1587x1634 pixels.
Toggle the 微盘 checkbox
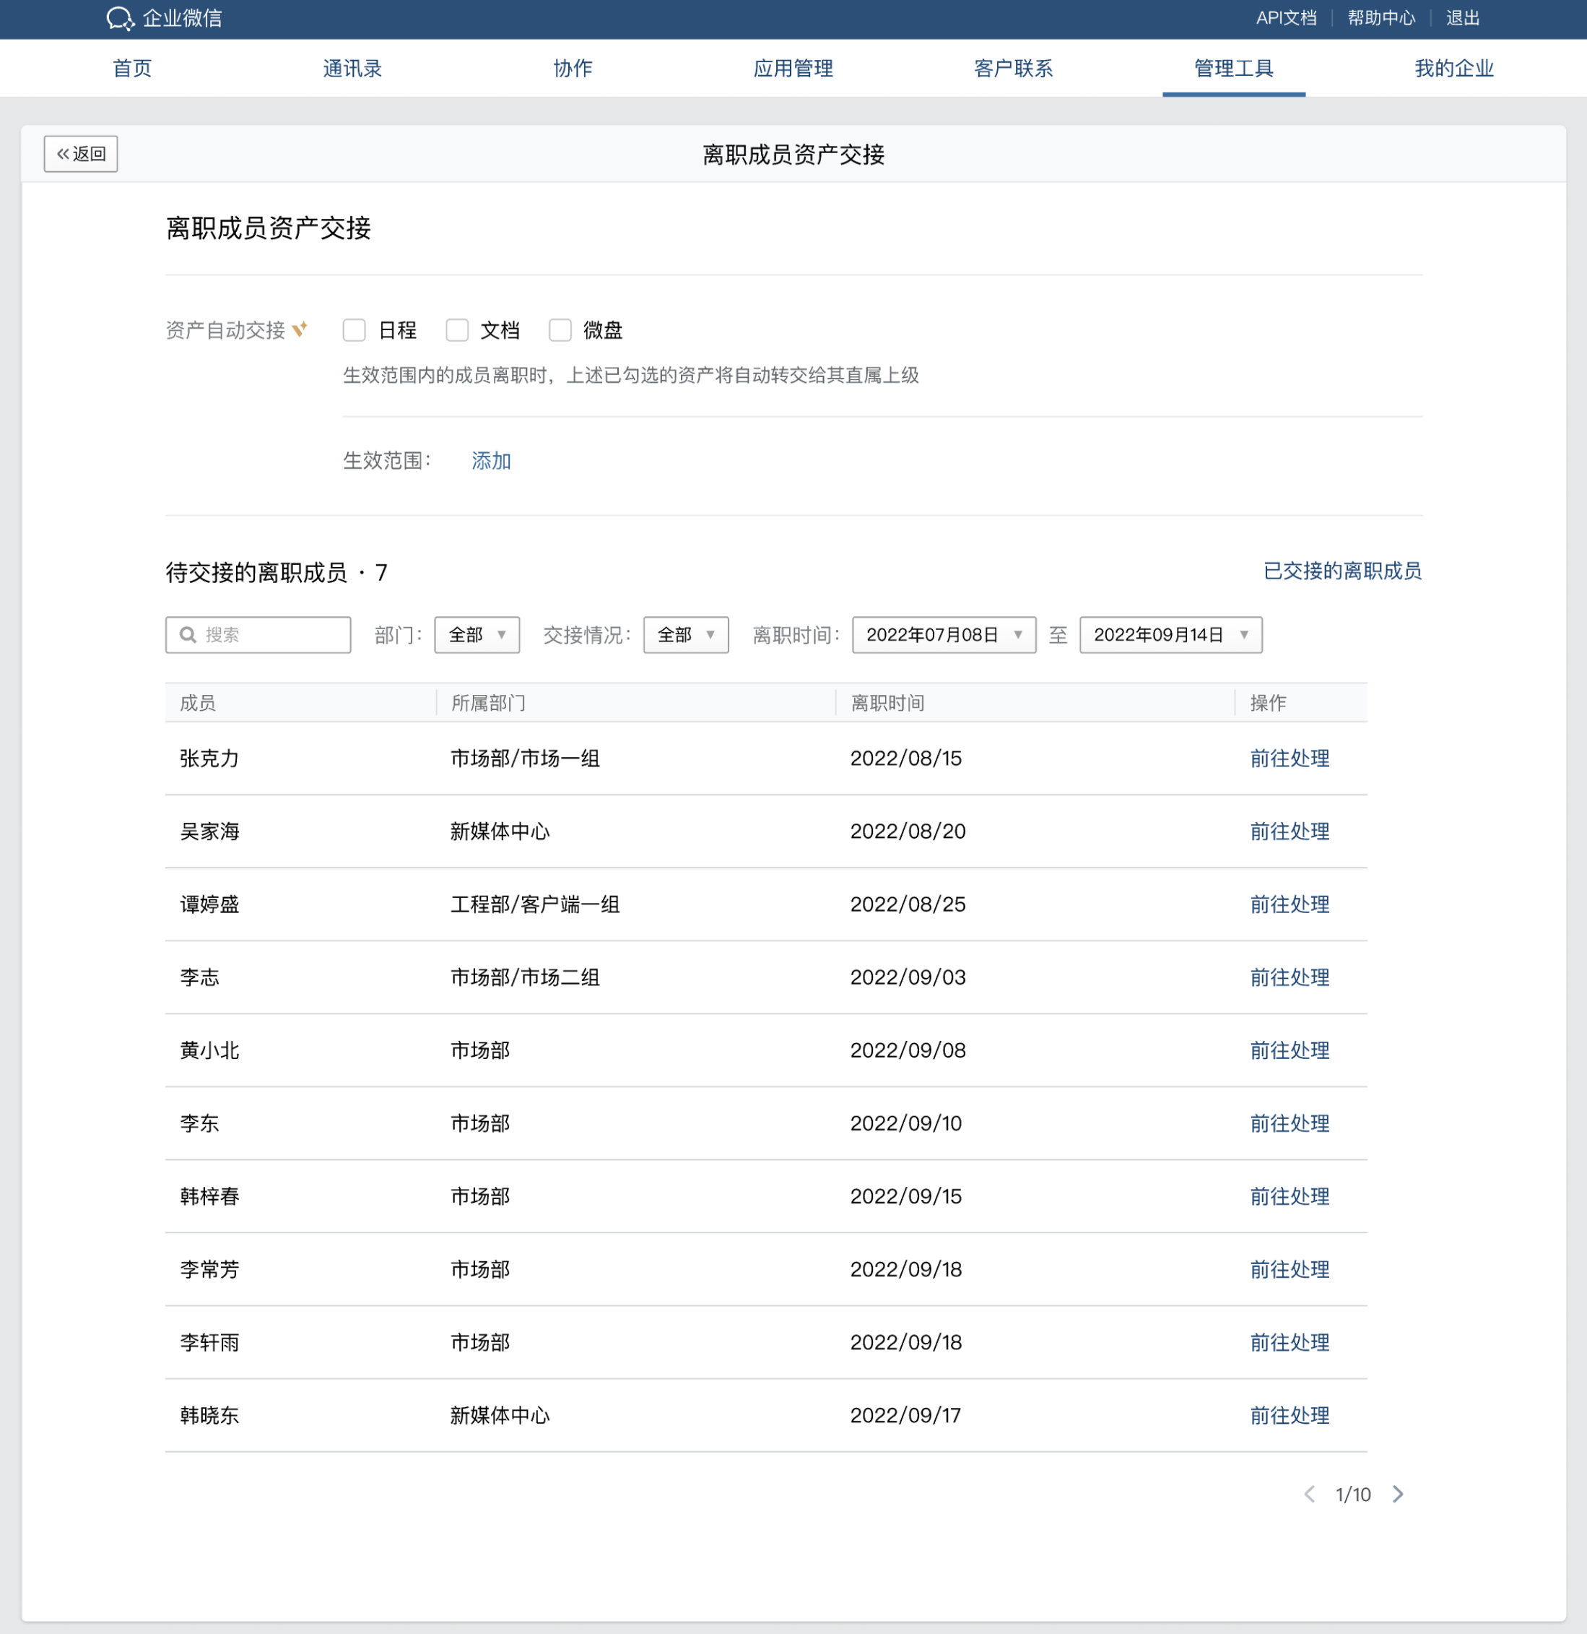[560, 330]
